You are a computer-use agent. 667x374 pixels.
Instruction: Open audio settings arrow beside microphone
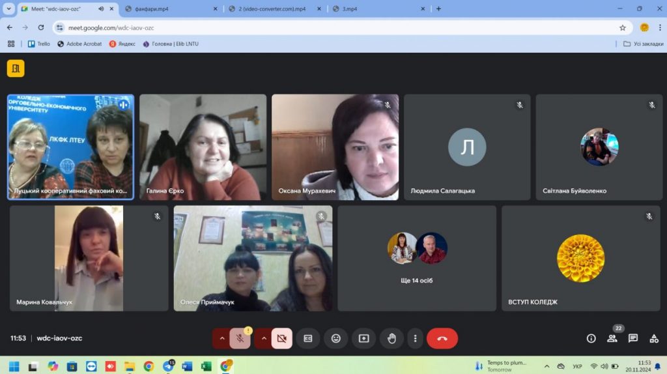click(x=221, y=339)
